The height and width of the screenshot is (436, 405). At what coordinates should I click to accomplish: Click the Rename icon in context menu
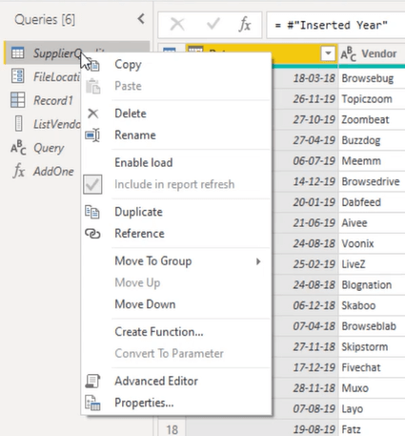(92, 135)
